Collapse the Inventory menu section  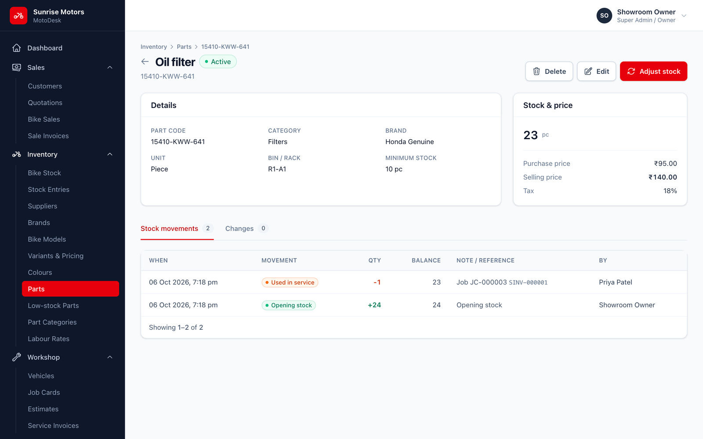point(110,155)
